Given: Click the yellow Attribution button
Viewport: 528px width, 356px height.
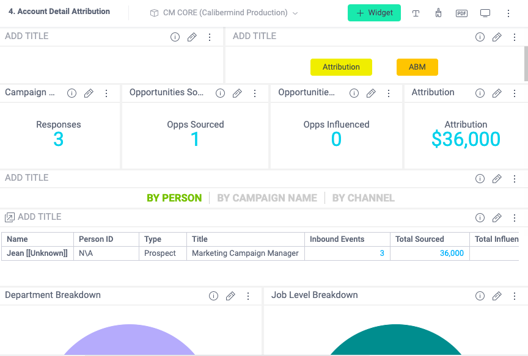Looking at the screenshot, I should [341, 67].
